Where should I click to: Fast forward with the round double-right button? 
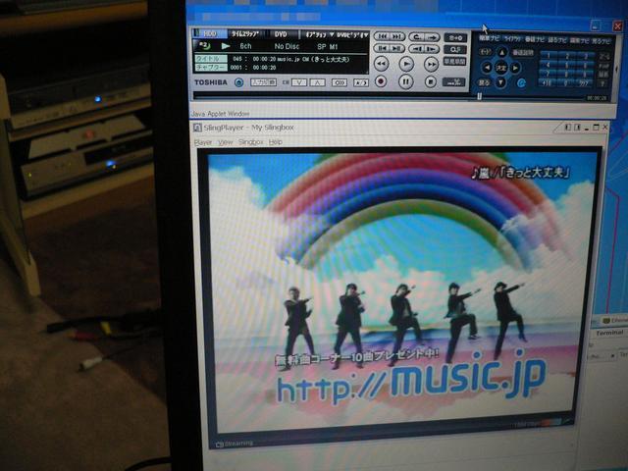[431, 65]
